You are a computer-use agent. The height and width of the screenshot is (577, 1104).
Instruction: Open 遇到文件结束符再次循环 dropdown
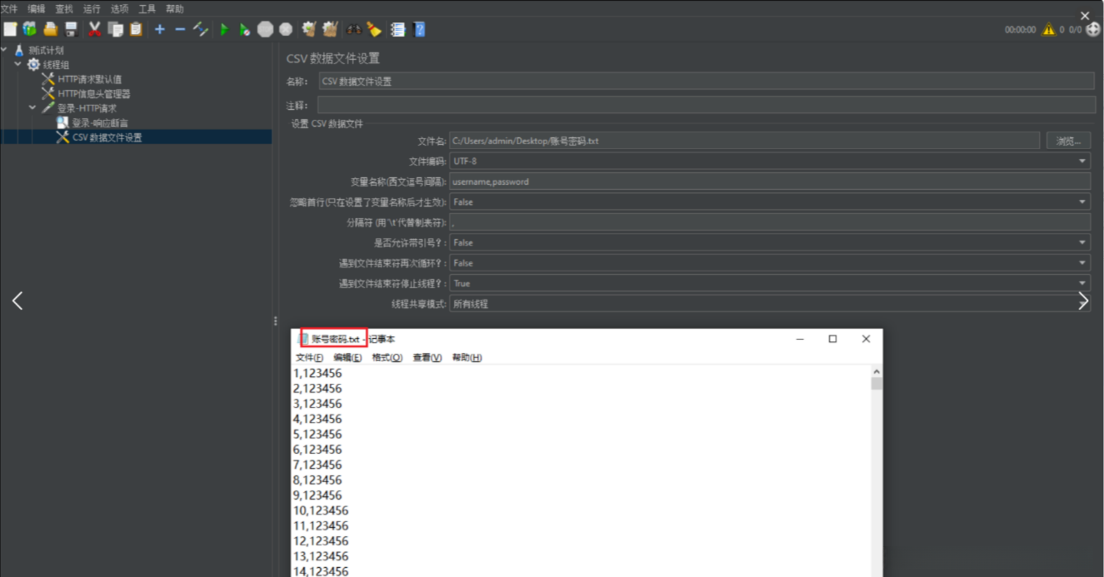coord(769,263)
